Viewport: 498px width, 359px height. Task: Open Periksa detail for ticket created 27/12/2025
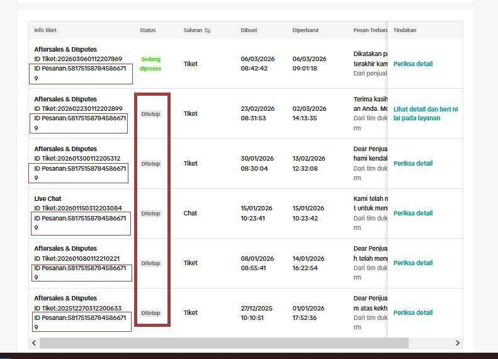(412, 312)
